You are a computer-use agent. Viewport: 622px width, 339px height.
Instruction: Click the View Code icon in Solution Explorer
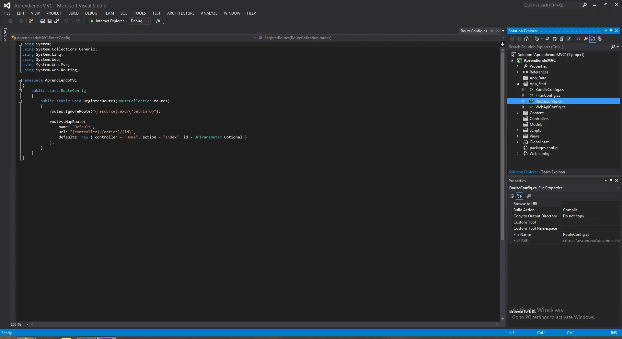coord(579,39)
